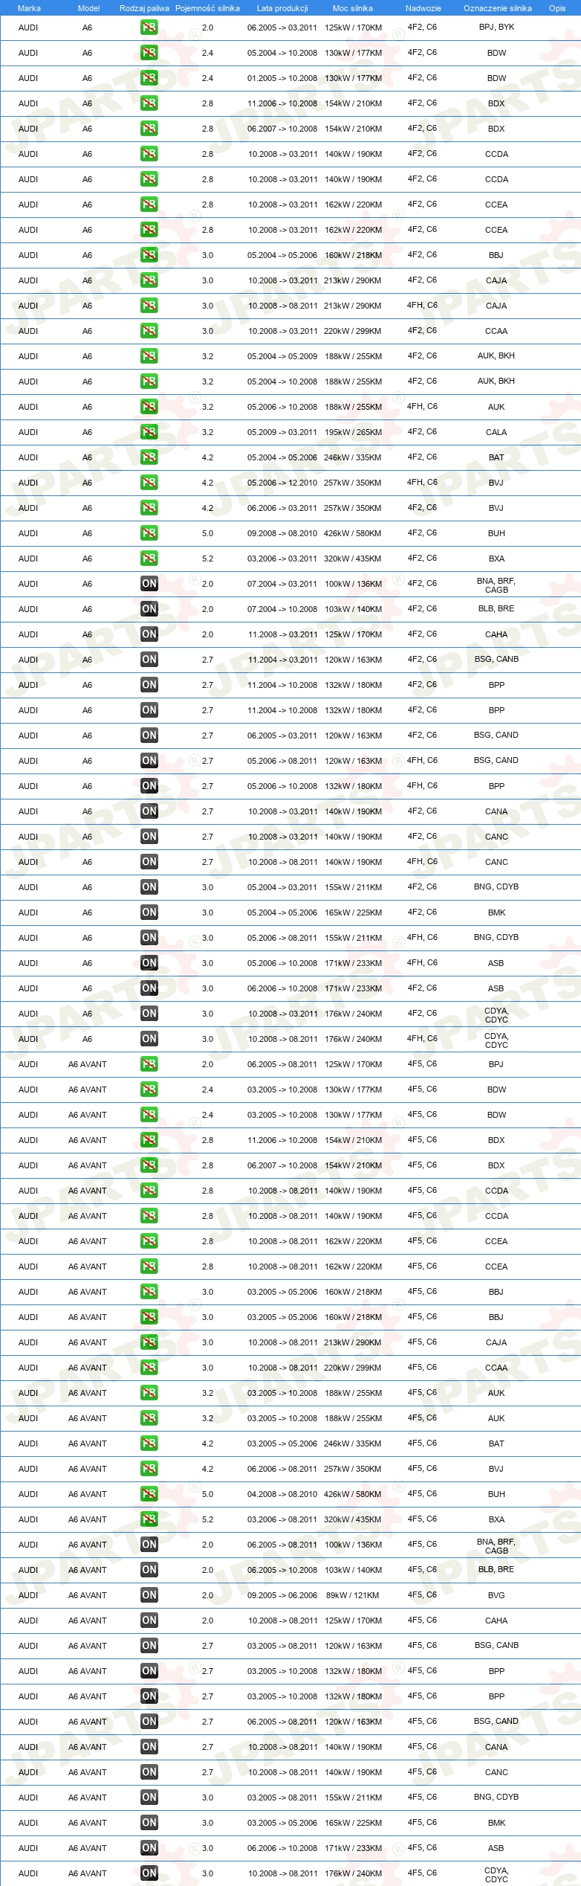
Task: Select engine code cell 'BPJ, BYK'
Action: (496, 27)
